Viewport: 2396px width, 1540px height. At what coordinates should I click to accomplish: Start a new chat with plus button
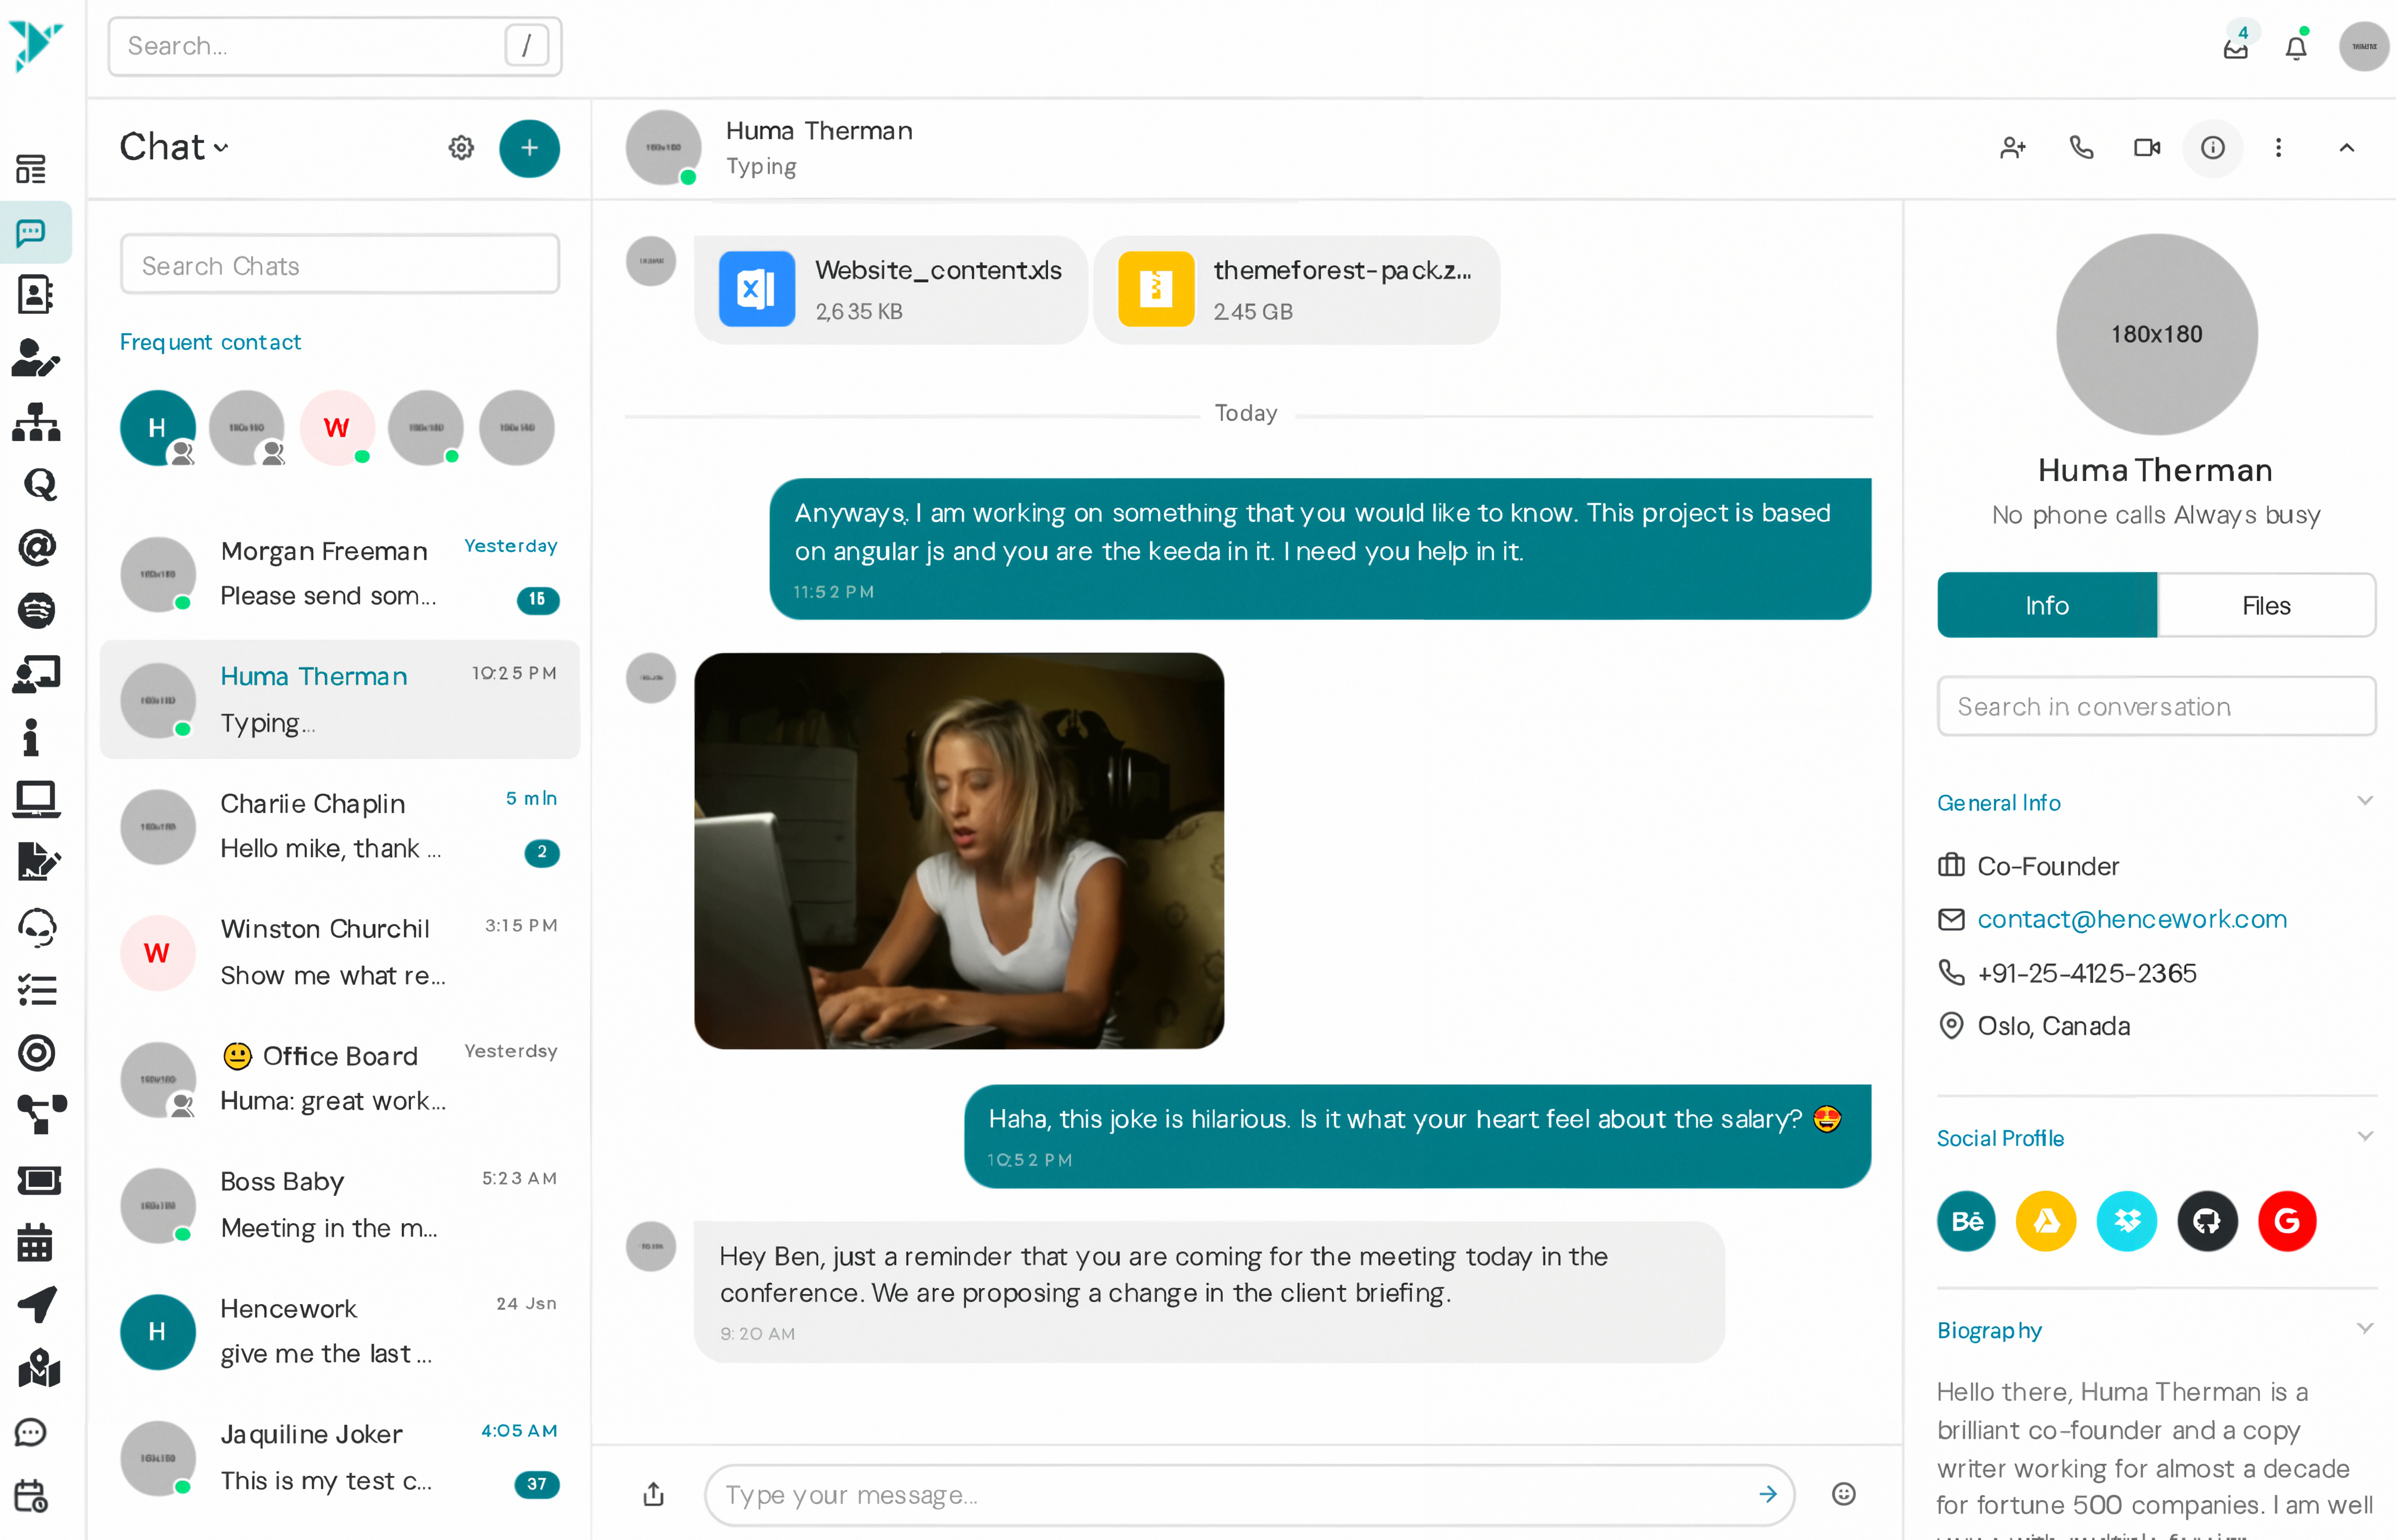(x=529, y=148)
